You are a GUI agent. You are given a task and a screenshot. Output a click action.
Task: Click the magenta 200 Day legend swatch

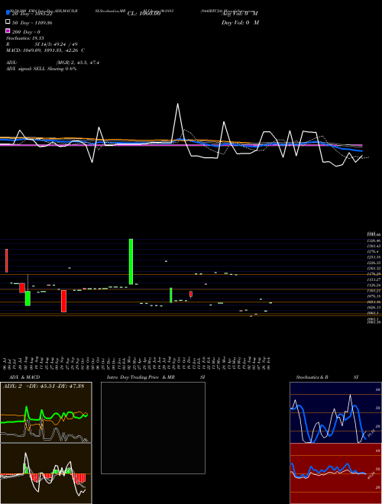pyautogui.click(x=8, y=31)
